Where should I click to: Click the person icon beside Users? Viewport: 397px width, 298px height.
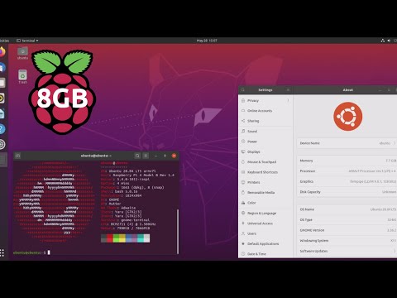(x=243, y=233)
